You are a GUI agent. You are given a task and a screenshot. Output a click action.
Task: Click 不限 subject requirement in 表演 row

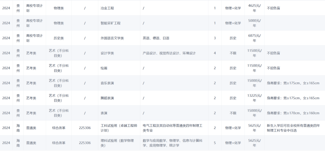233,114
